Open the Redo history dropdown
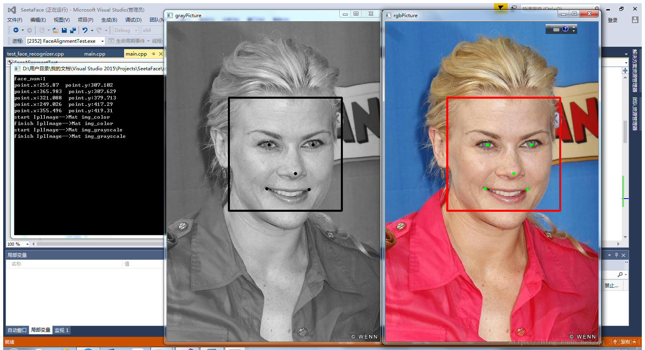 [106, 30]
